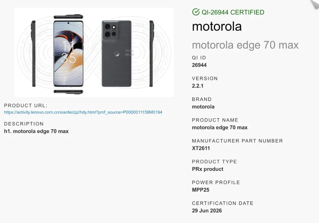Select the QI ID value 26944
319x223 pixels.
(199, 65)
